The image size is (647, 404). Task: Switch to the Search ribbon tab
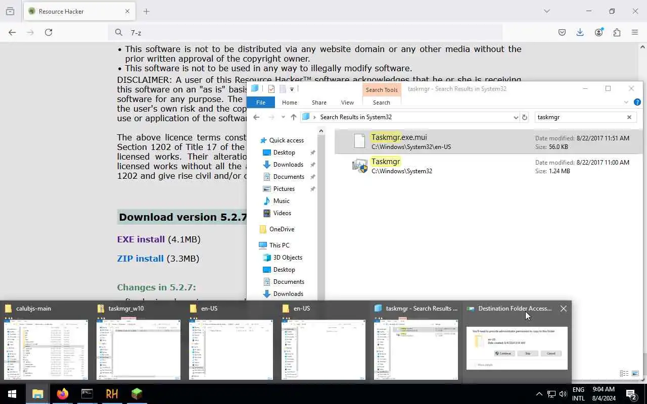tap(382, 103)
